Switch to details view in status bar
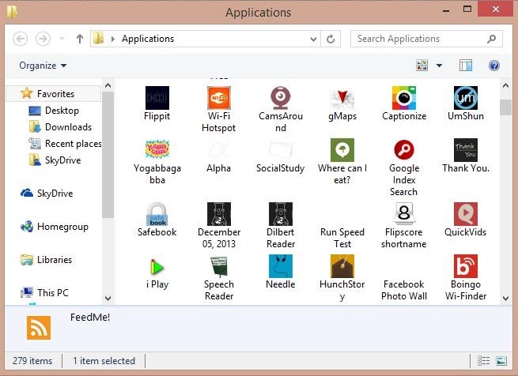This screenshot has height=376, width=518. [x=484, y=361]
